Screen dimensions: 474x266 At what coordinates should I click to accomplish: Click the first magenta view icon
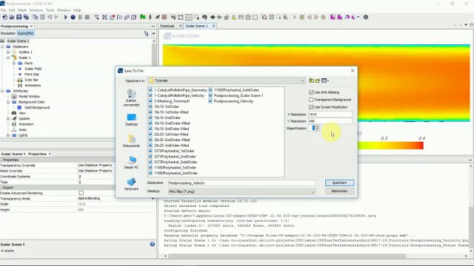pos(333,17)
